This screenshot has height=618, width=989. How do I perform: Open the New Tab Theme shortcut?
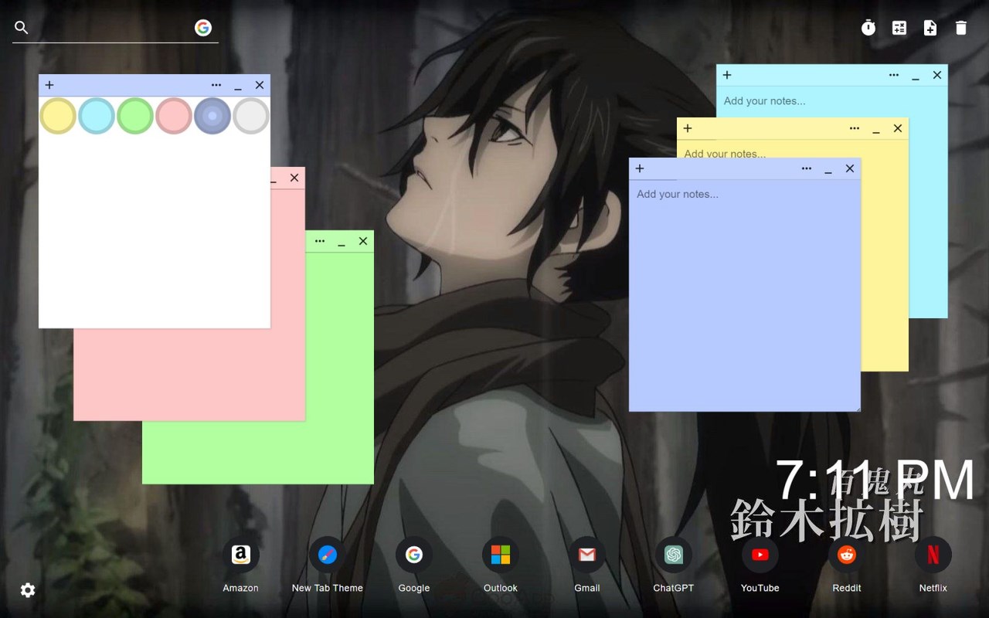328,555
